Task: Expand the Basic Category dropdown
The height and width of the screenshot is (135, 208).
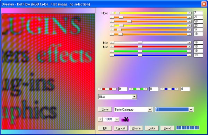Action: pyautogui.click(x=150, y=110)
